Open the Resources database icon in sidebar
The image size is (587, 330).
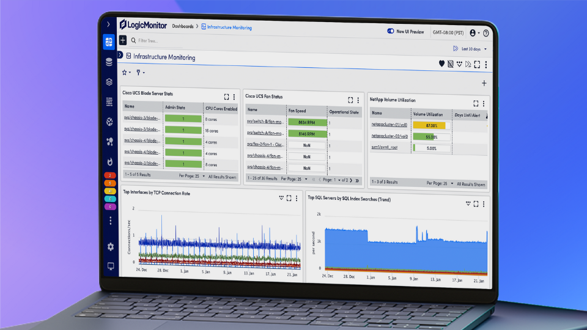(109, 62)
